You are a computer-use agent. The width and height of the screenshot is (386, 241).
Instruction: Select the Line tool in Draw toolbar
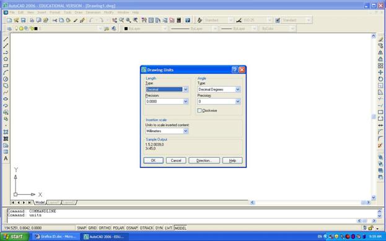coord(6,40)
